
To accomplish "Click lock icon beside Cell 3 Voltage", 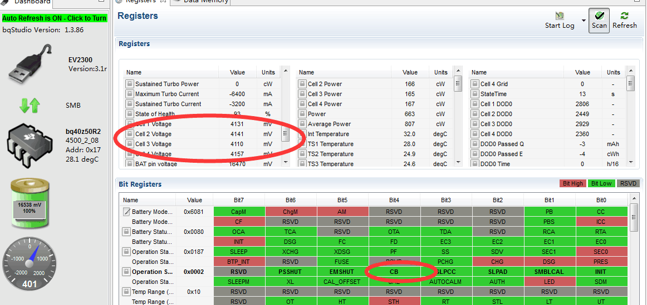I will point(130,144).
